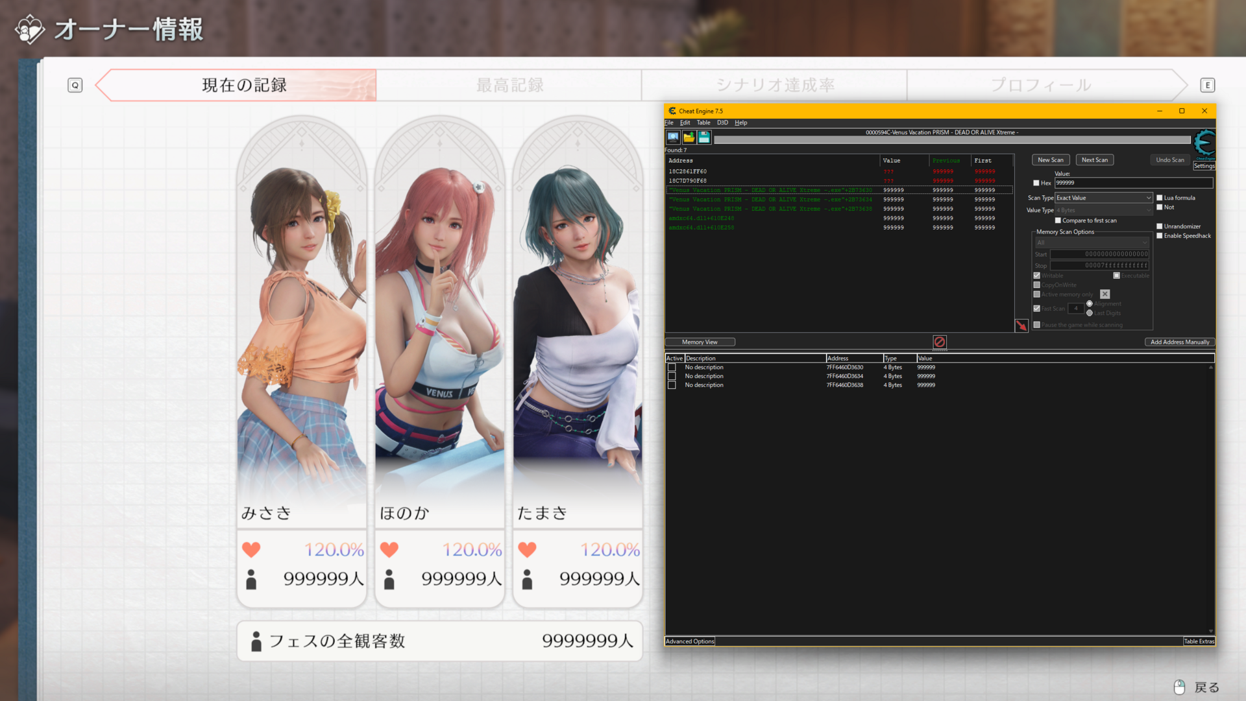Screen dimensions: 1246x701
Task: Open Table Extras
Action: point(1199,641)
